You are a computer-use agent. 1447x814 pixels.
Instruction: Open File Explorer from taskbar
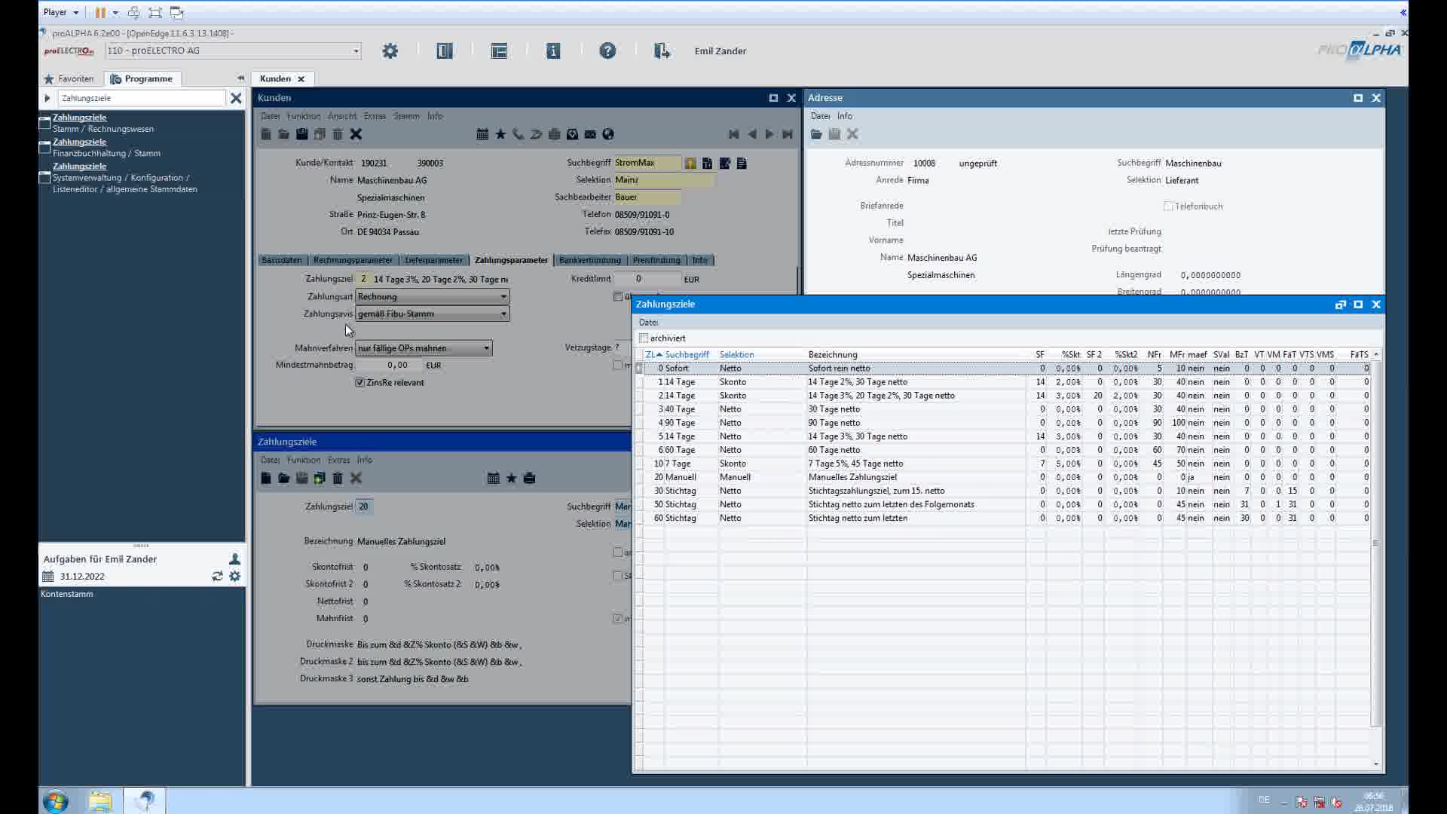(99, 800)
